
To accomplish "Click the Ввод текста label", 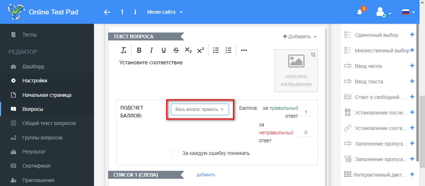I will tap(369, 82).
